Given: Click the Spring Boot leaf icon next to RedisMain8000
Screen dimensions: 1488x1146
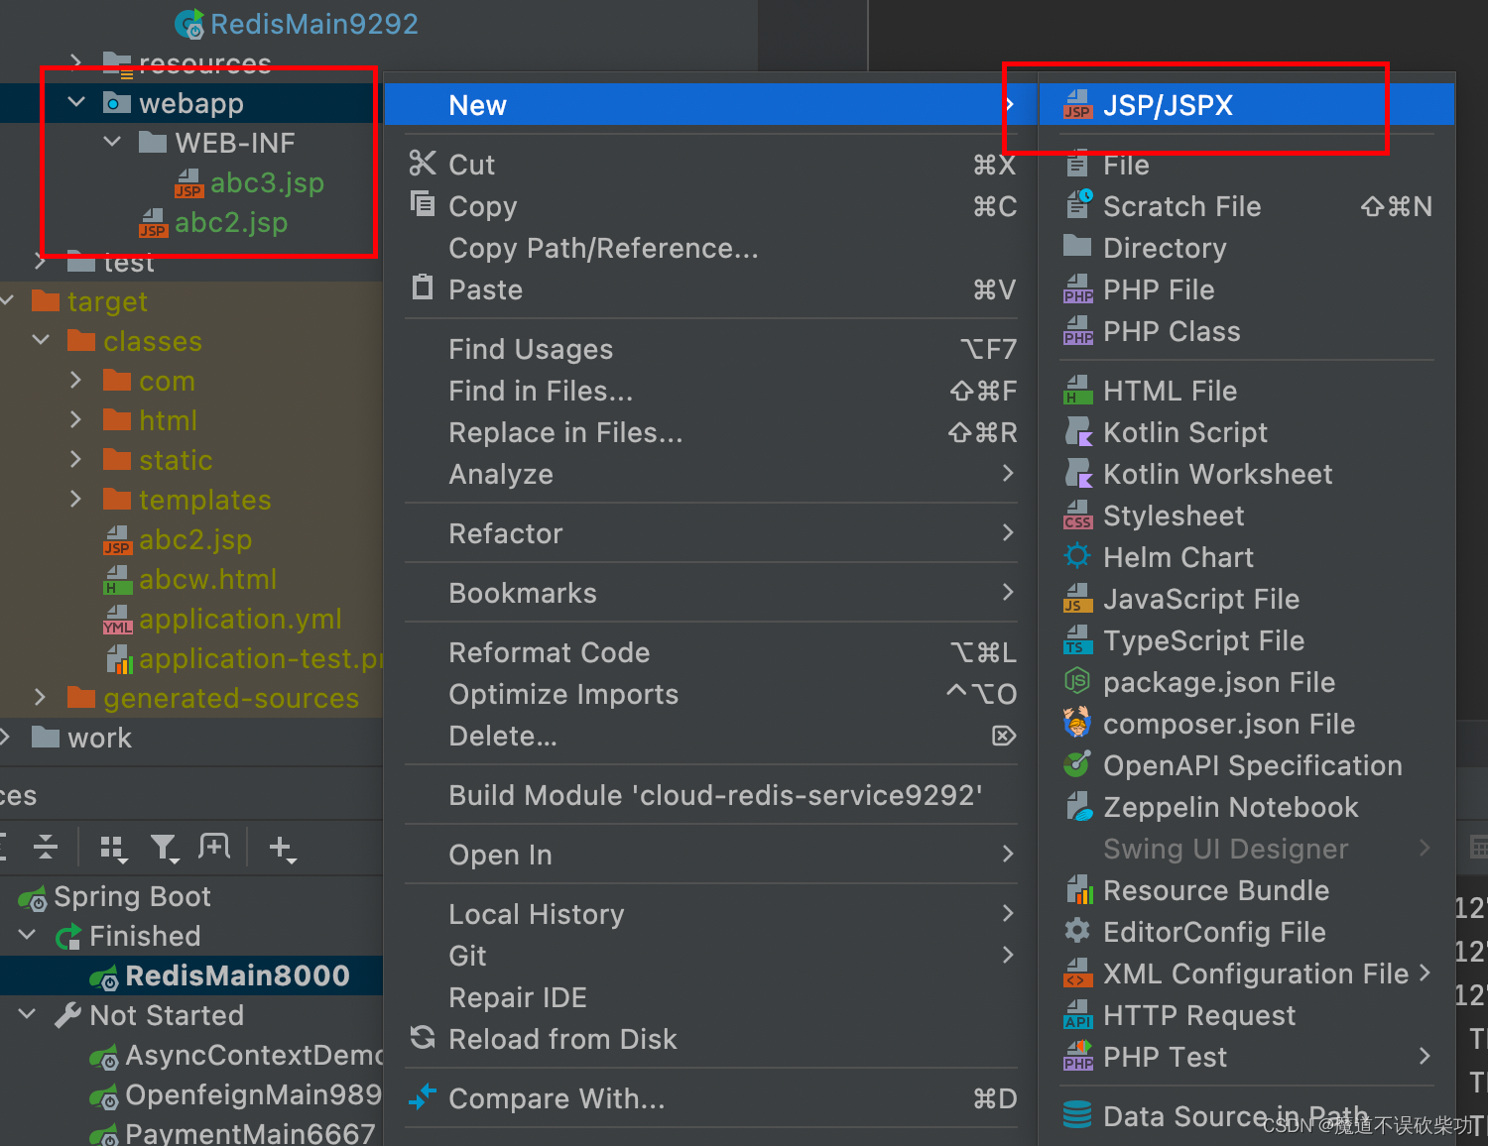Looking at the screenshot, I should (106, 975).
